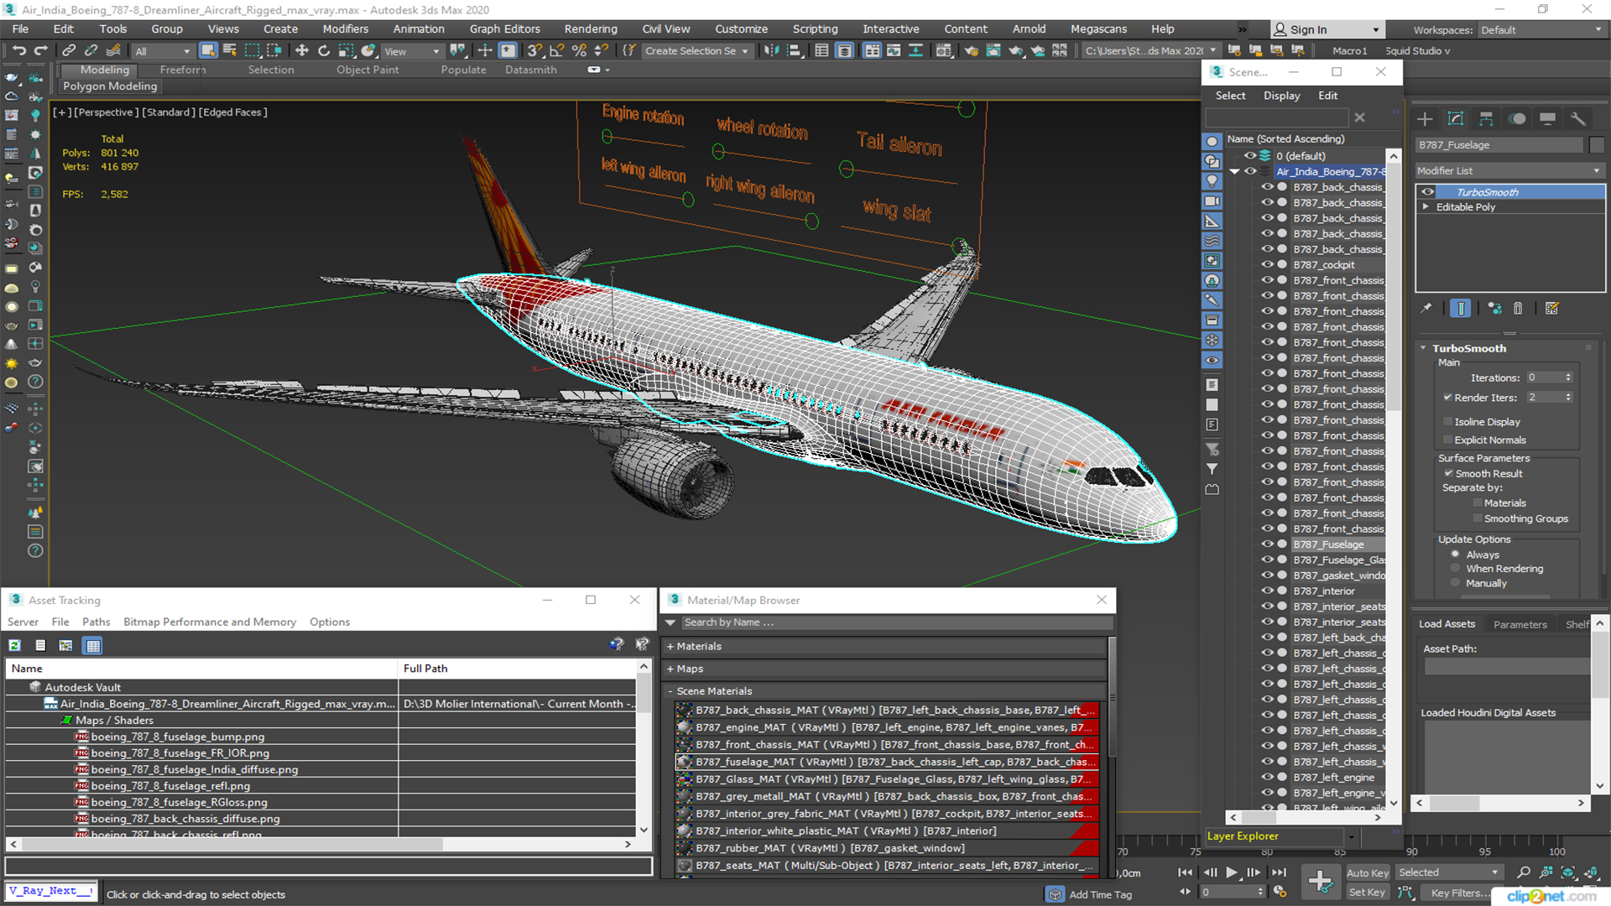1611x906 pixels.
Task: Open the Motion panel icon
Action: (1517, 119)
